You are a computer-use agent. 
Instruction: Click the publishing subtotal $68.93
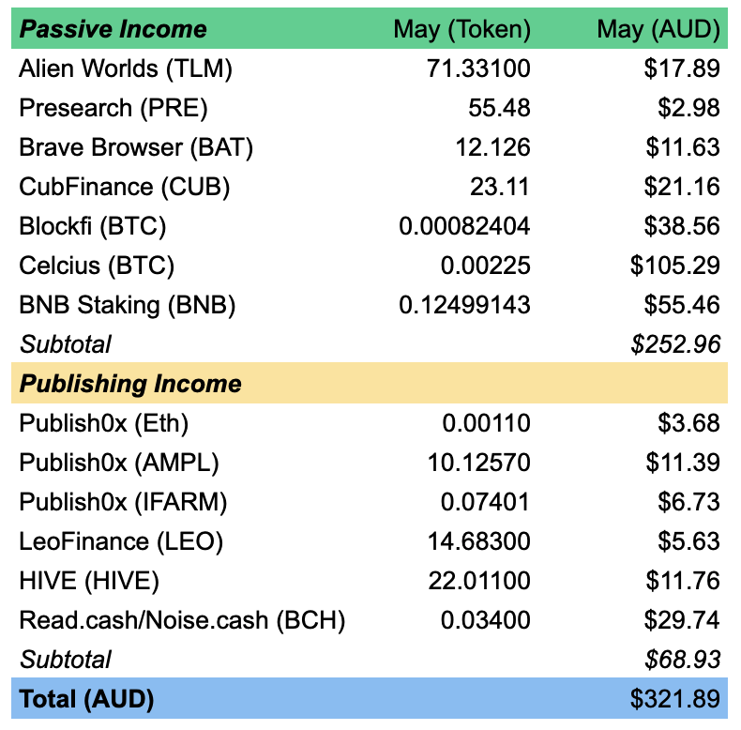click(x=683, y=660)
